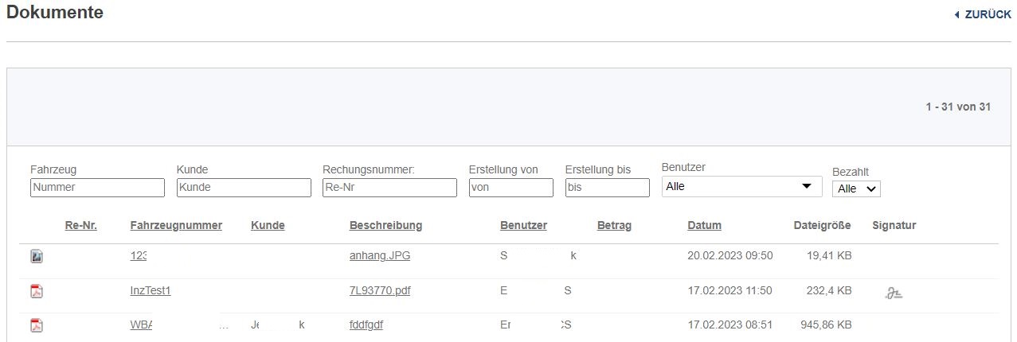Click the PDF icon for fddfgdf row

click(37, 325)
